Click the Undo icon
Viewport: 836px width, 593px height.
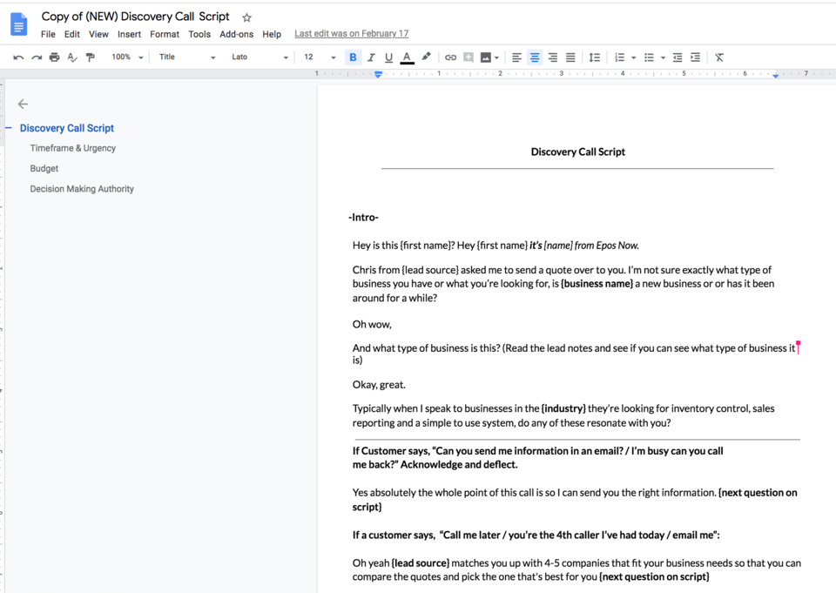[18, 57]
